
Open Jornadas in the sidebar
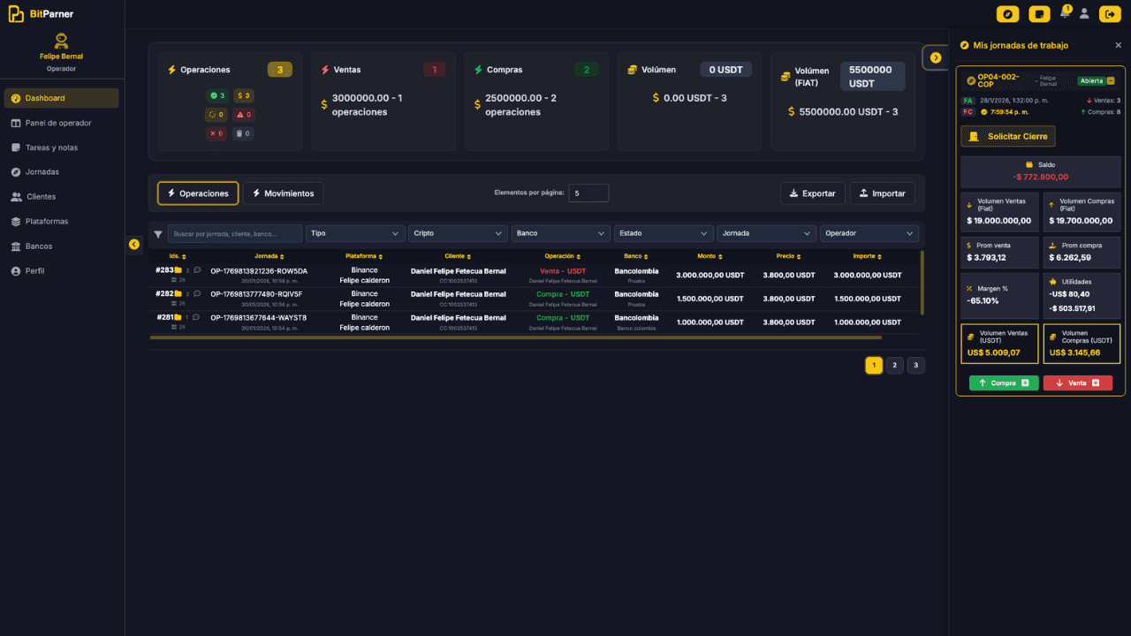[x=62, y=172]
